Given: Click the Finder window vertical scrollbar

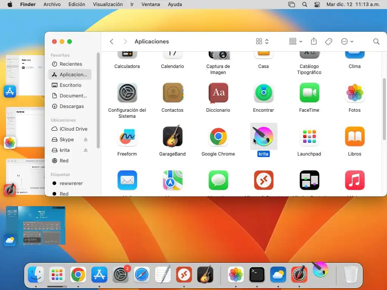Looking at the screenshot, I should (384, 109).
